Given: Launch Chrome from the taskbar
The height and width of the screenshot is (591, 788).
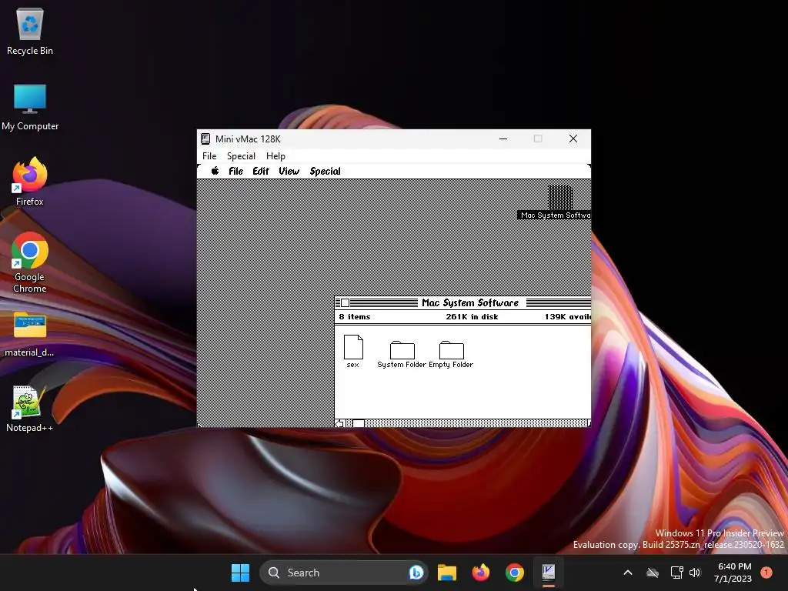Looking at the screenshot, I should [515, 573].
